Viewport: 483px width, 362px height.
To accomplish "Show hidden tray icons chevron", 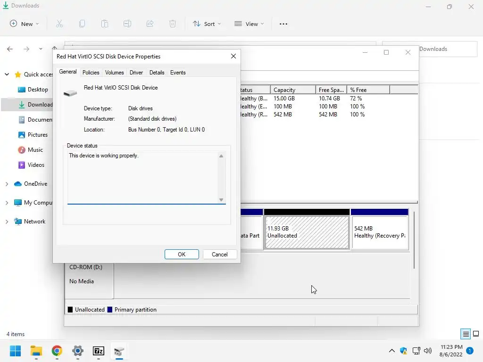I will [x=392, y=351].
